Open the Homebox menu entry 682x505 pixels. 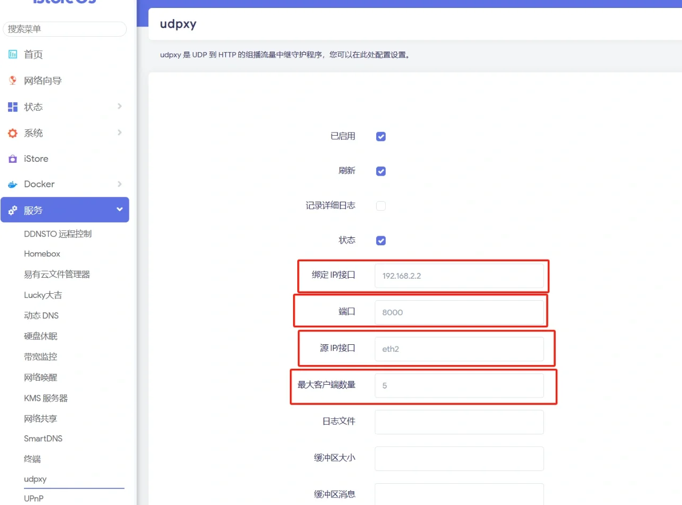42,253
